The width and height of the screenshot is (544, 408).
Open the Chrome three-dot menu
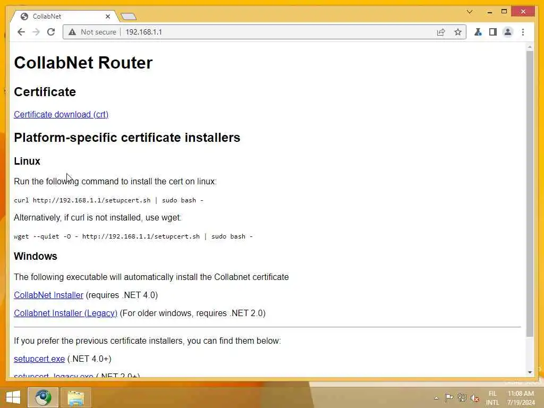click(x=523, y=32)
